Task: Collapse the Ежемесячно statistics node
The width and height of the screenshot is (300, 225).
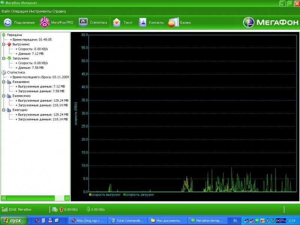Action: click(x=4, y=96)
